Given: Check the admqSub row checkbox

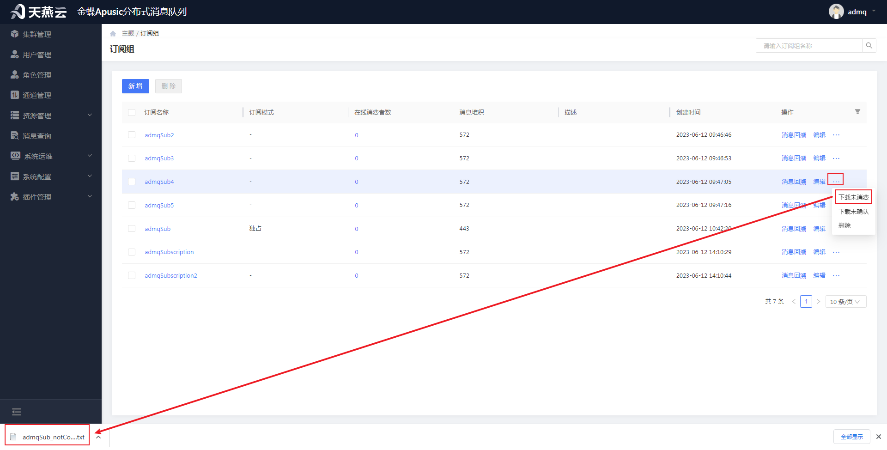Looking at the screenshot, I should pos(132,229).
